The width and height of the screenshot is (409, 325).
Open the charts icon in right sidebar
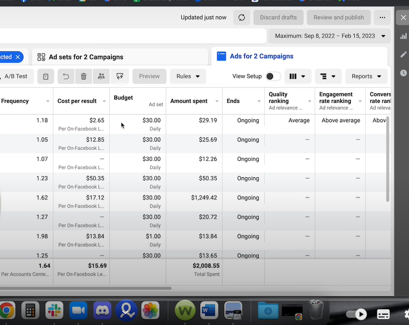tap(403, 36)
